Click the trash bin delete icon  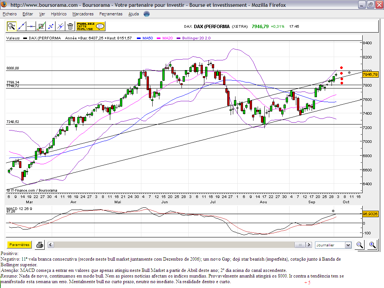pyautogui.click(x=70, y=26)
